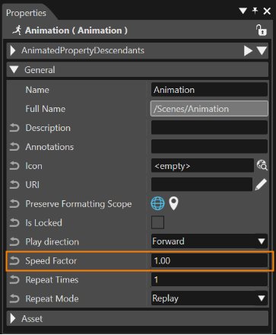The width and height of the screenshot is (276, 335).
Task: Click the down arrow in the AnimatedPropertyDescendants row
Action: (262, 51)
